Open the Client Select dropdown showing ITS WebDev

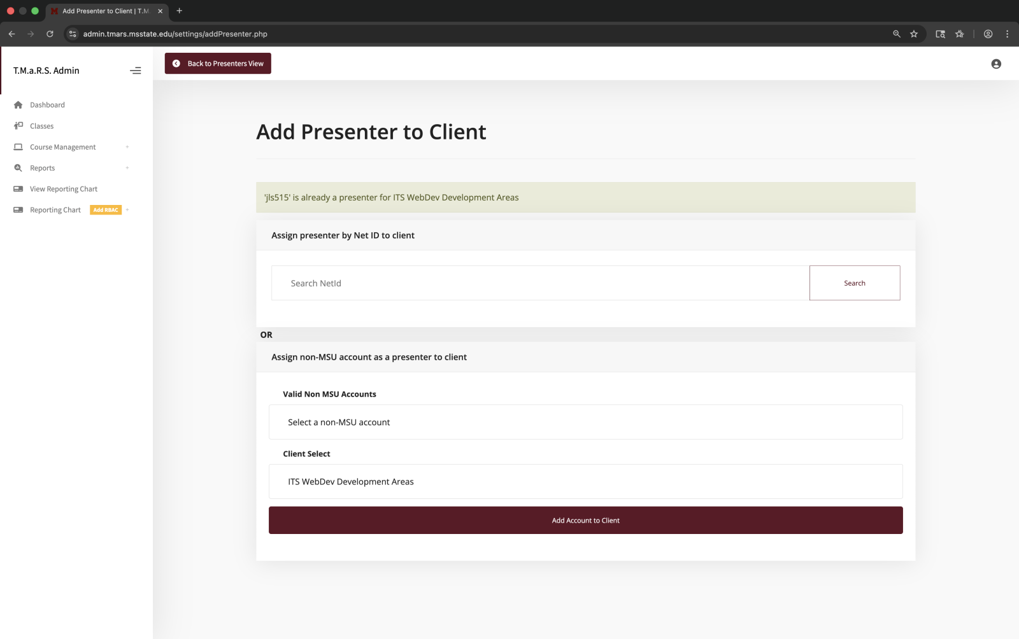point(585,481)
